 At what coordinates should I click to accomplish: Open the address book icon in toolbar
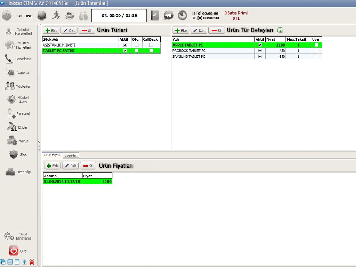pos(155,15)
